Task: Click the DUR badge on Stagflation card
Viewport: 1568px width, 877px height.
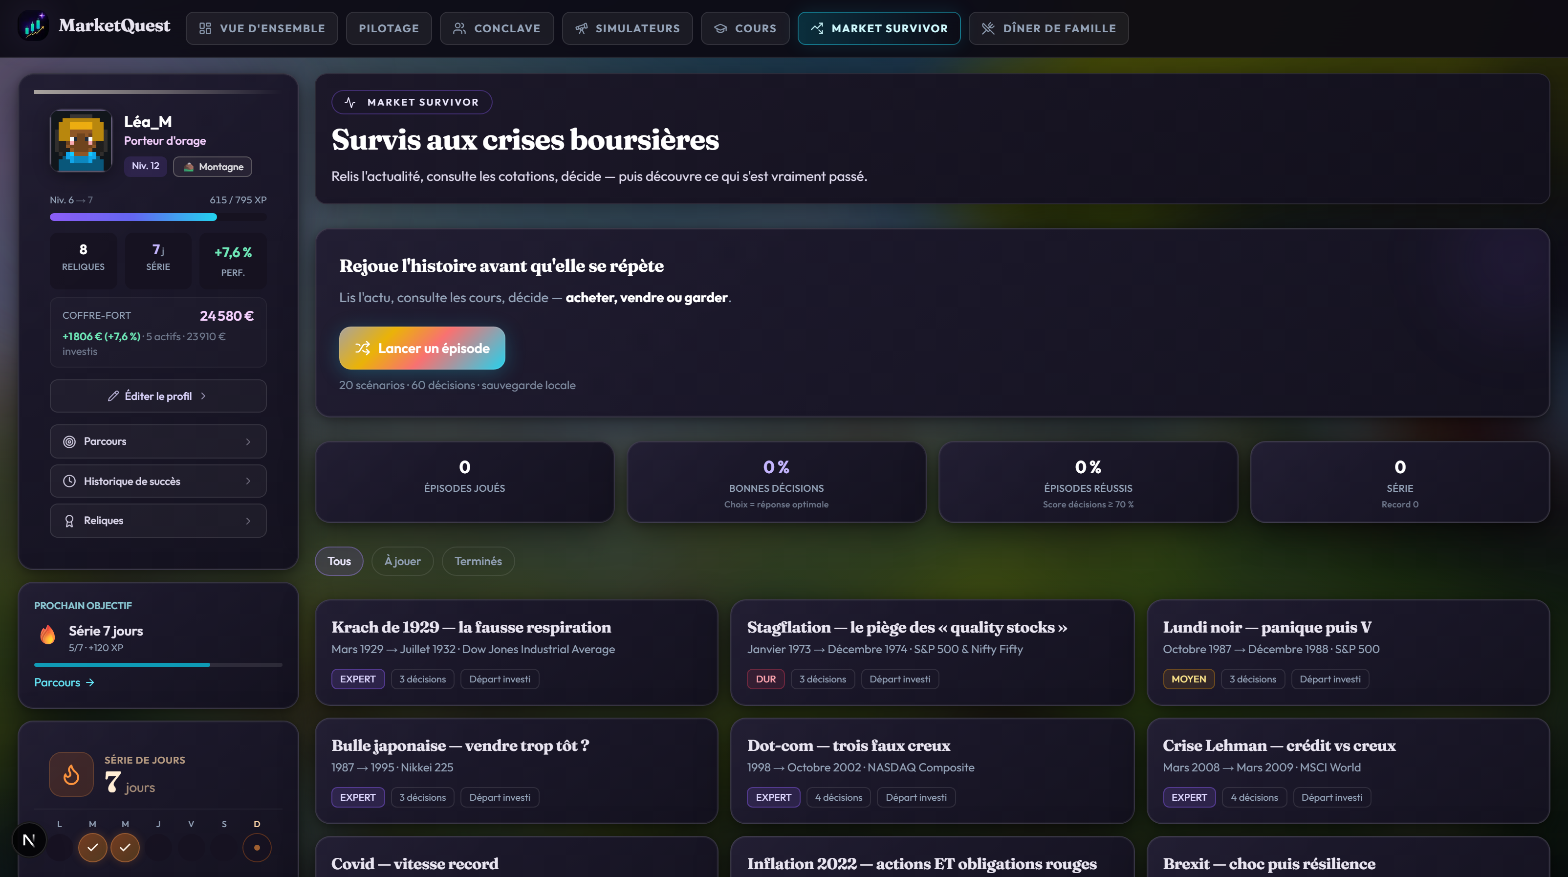Action: (765, 679)
